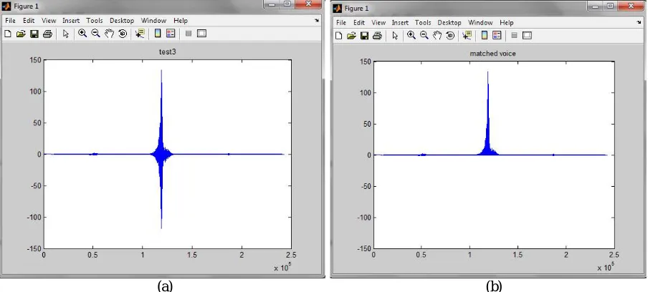Toggle Insert Colorbar in left window

tap(158, 34)
